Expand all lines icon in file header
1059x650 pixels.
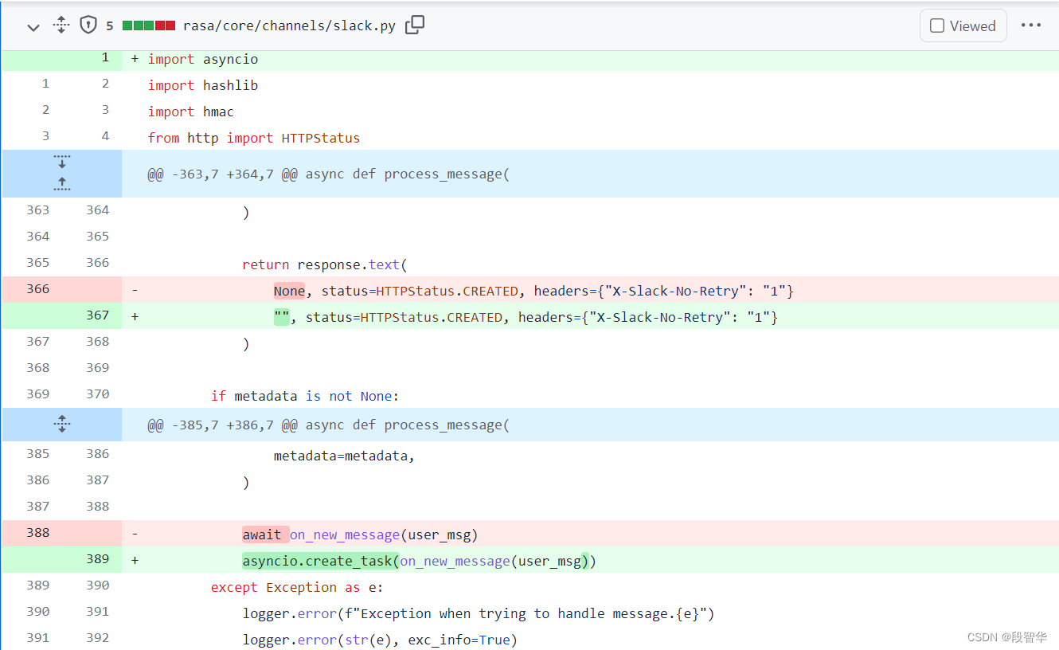[61, 25]
